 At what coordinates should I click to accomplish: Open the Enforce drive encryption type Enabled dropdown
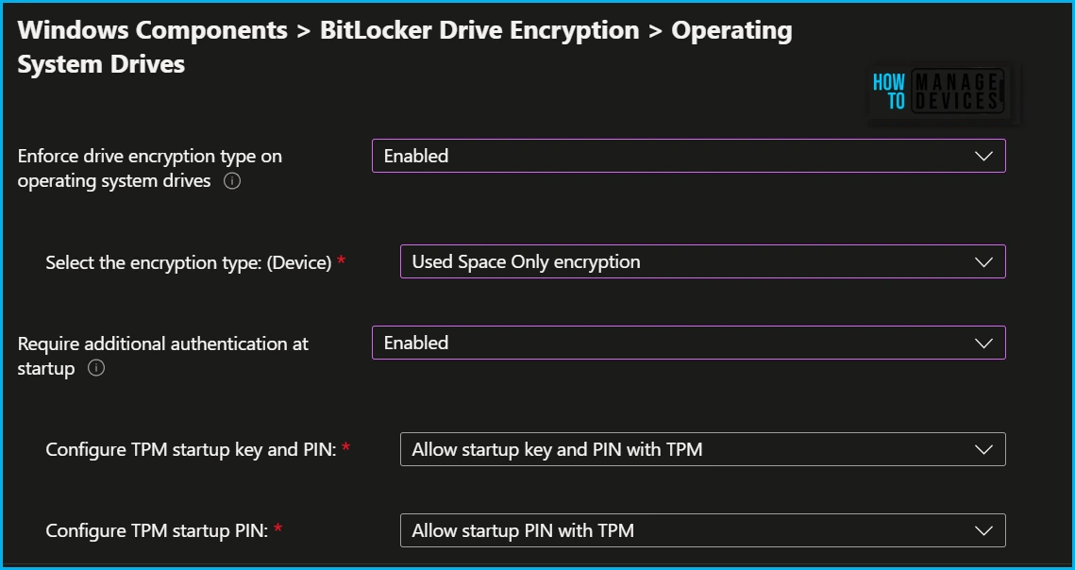tap(688, 156)
